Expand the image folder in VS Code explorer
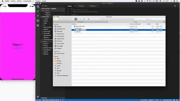The height and width of the screenshot is (101, 180). click(45, 23)
